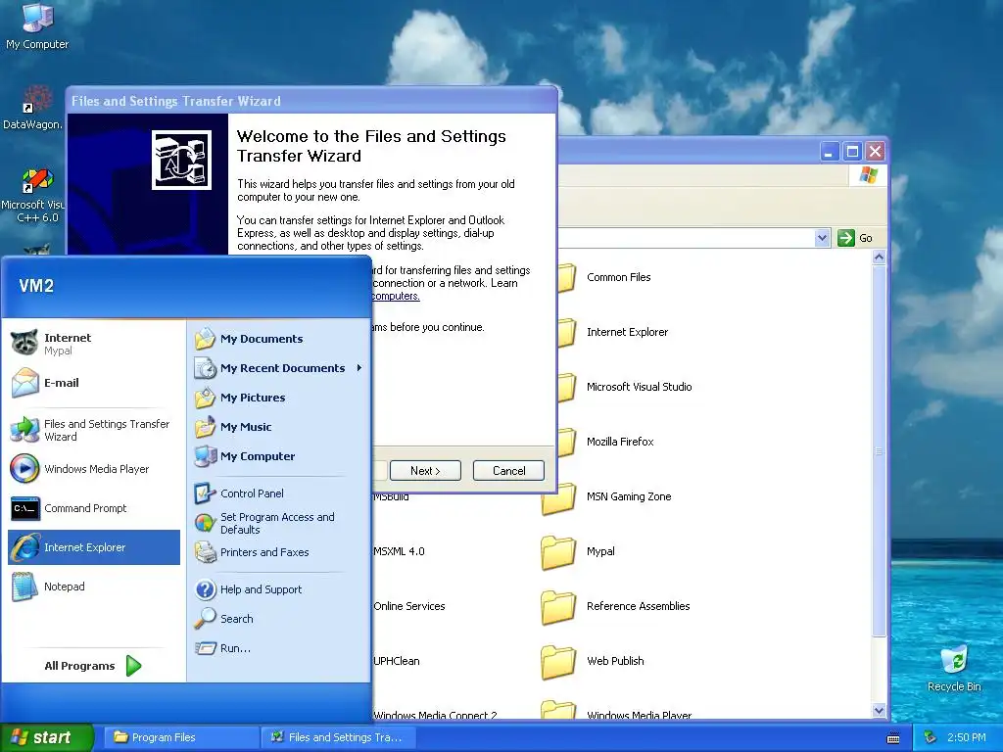The height and width of the screenshot is (752, 1003).
Task: Cancel the Files and Settings Transfer Wizard
Action: point(508,471)
